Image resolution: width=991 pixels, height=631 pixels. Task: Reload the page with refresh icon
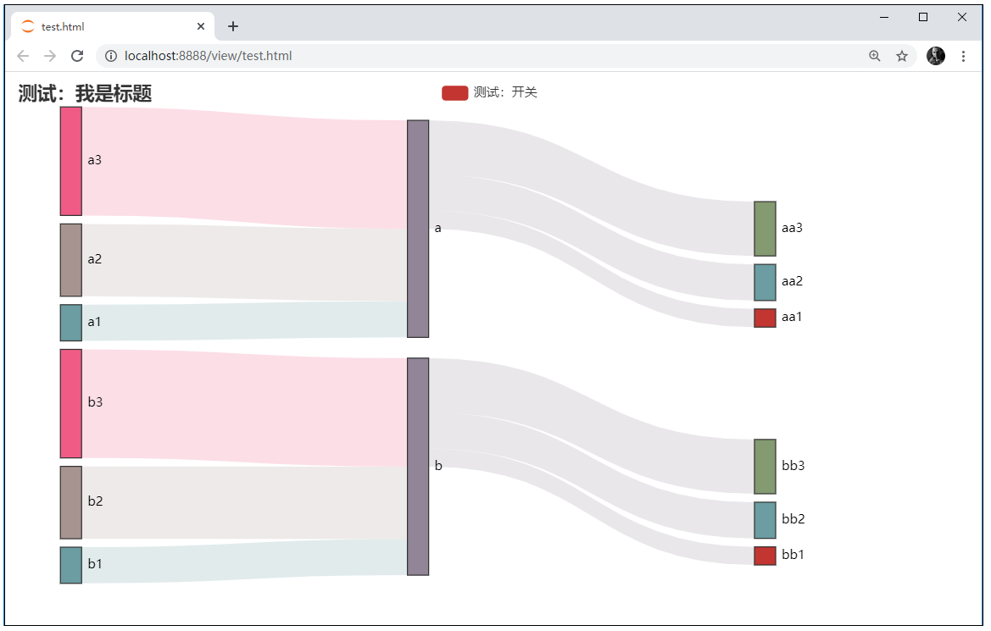point(77,56)
